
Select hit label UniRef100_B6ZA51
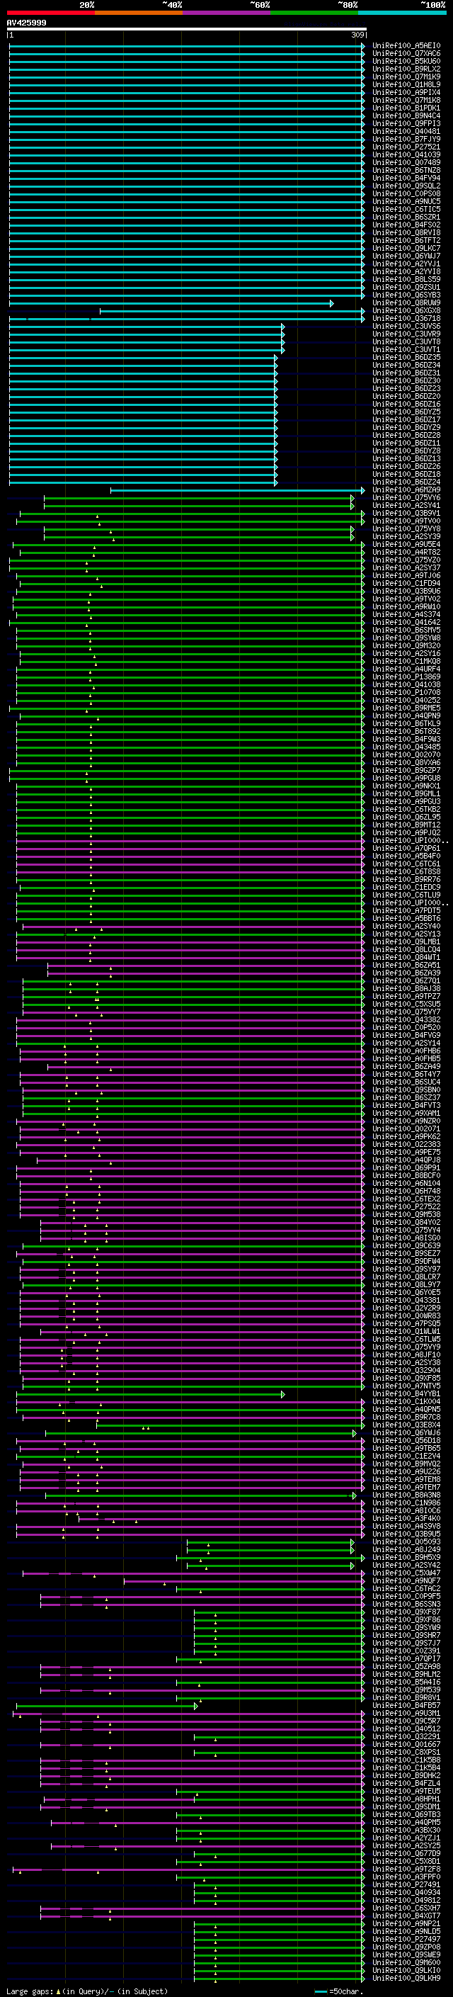point(406,965)
